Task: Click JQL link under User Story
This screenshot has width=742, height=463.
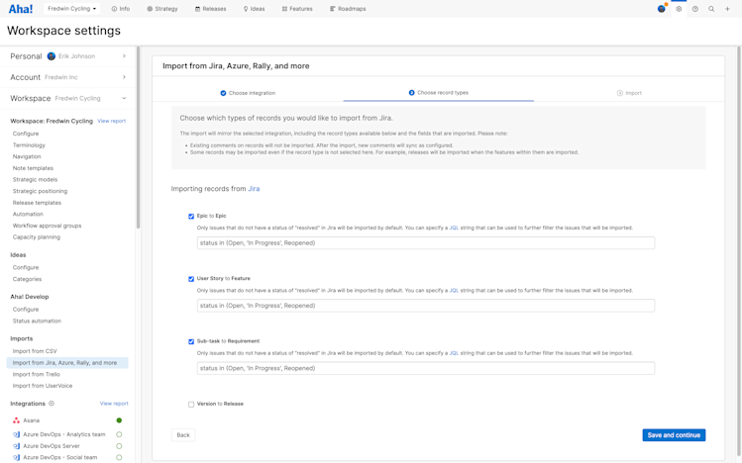Action: coord(454,291)
